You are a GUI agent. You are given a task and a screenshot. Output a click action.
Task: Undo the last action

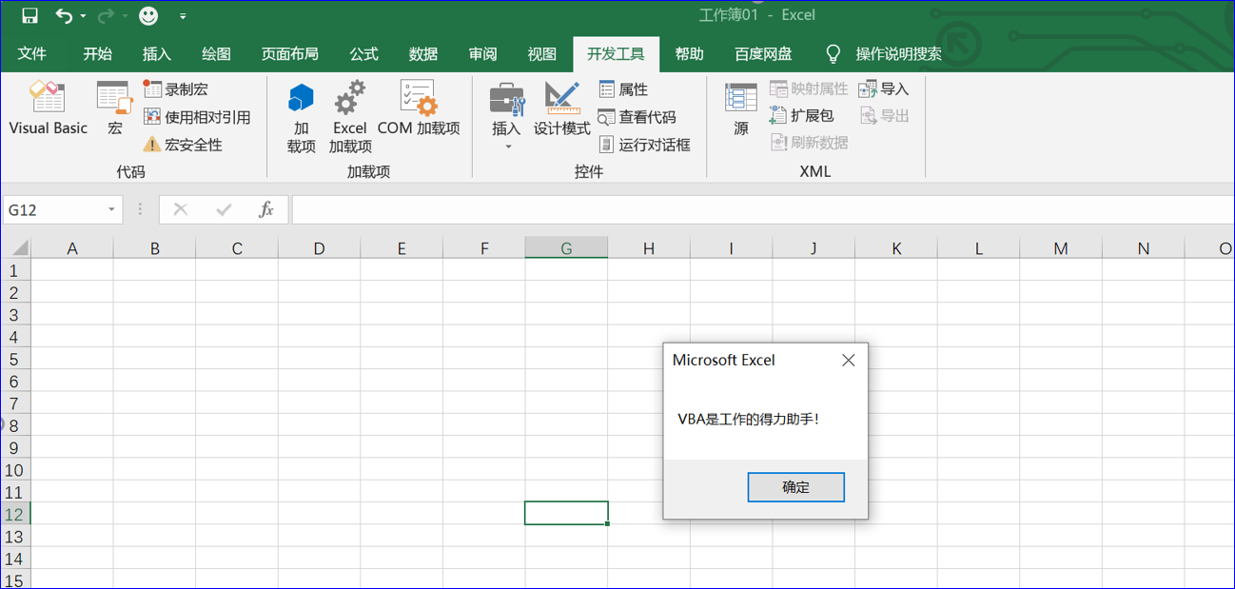click(x=64, y=15)
